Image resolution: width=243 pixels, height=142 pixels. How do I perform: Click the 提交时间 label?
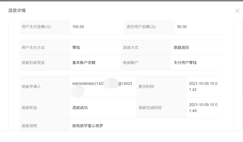tap(146, 87)
